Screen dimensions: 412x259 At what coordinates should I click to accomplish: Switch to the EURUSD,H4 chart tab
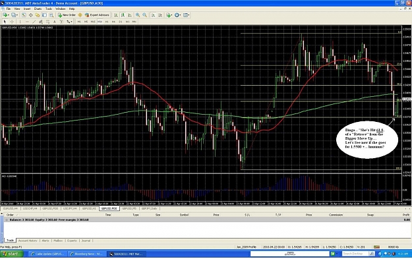pyautogui.click(x=11, y=208)
